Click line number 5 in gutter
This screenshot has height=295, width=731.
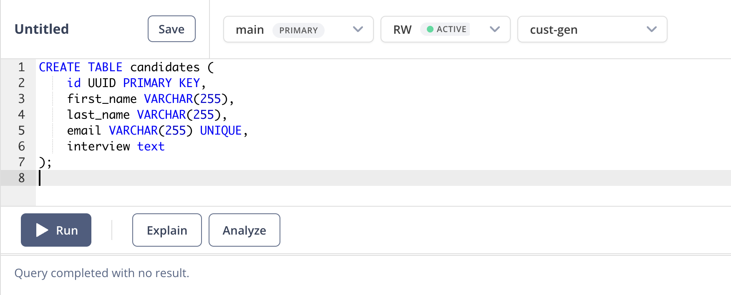point(22,130)
